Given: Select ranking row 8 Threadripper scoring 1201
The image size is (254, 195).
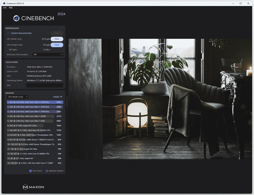Looking at the screenshot, I should (35, 135).
